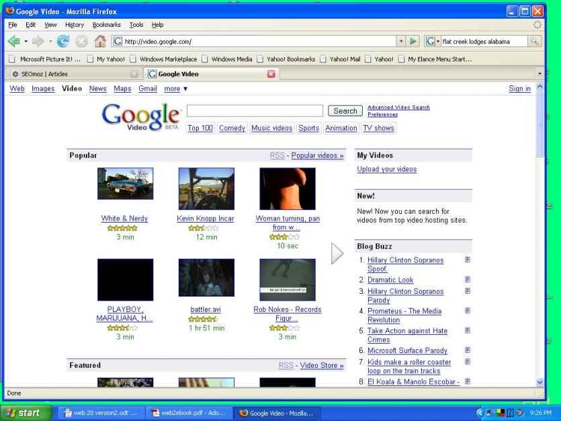Click the Windows Start button
This screenshot has height=421, width=561.
pos(26,412)
